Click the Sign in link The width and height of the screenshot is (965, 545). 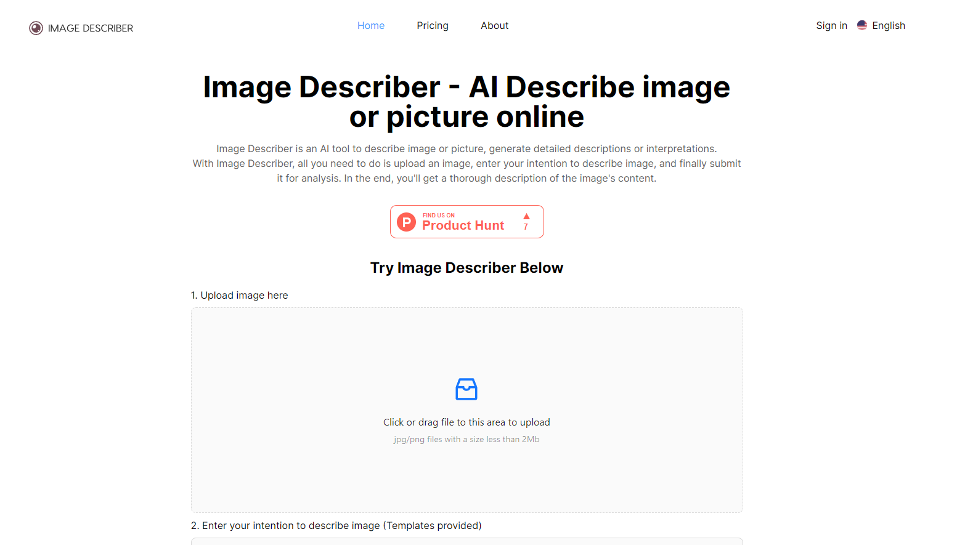831,26
